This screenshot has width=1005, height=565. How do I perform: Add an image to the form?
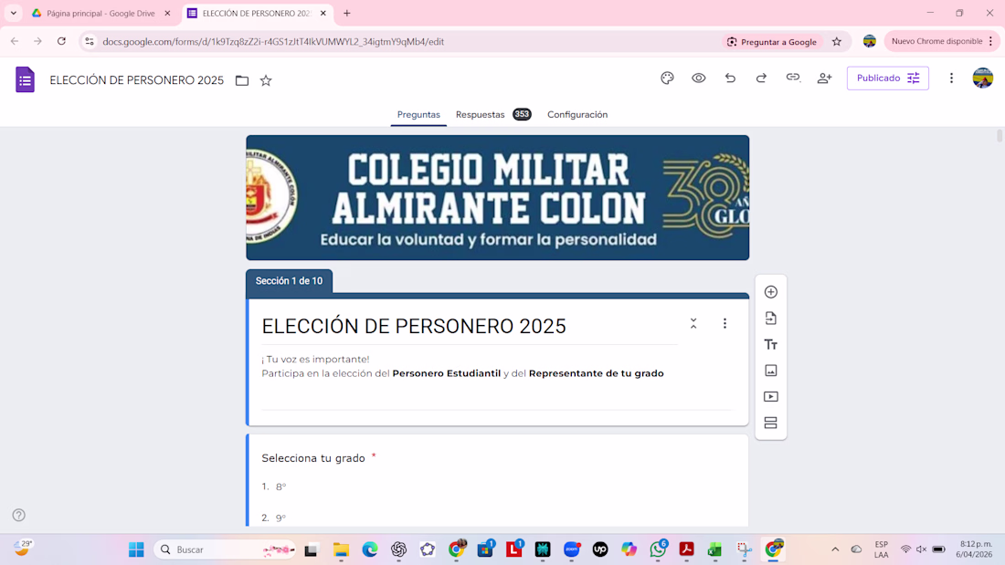tap(771, 371)
